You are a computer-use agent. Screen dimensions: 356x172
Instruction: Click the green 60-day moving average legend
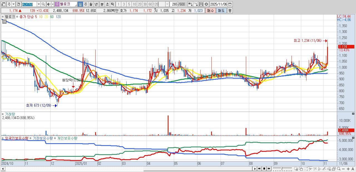tap(52, 17)
